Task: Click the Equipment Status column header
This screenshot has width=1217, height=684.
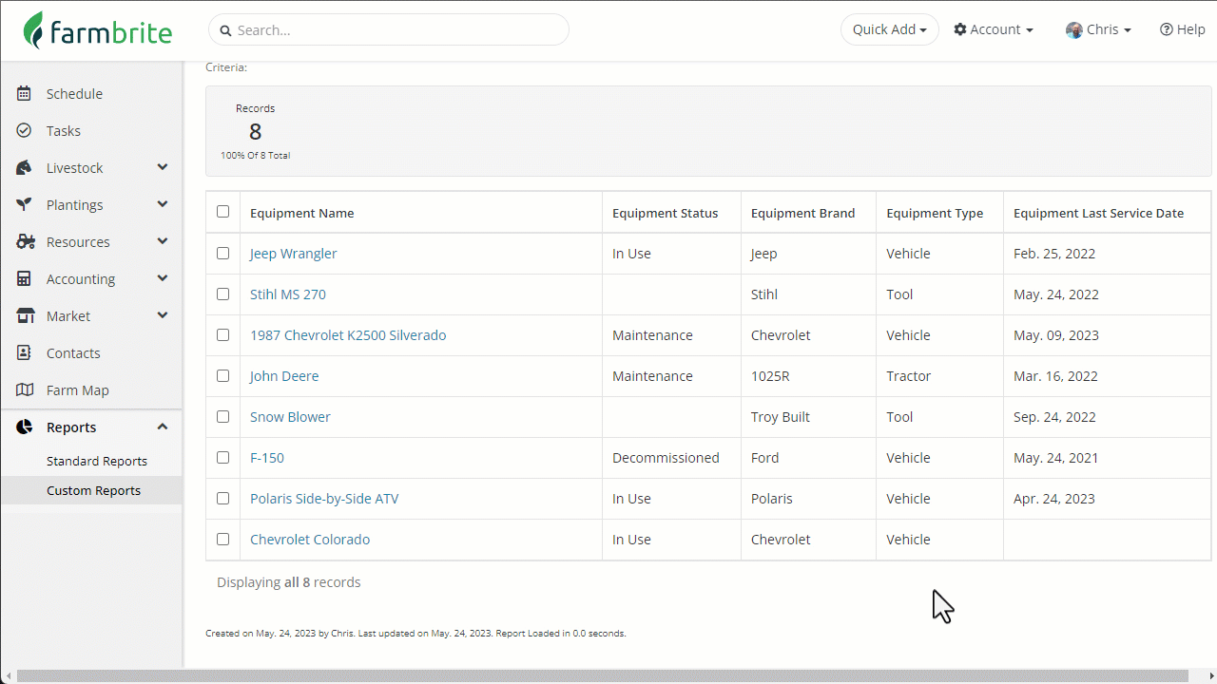Action: (666, 213)
